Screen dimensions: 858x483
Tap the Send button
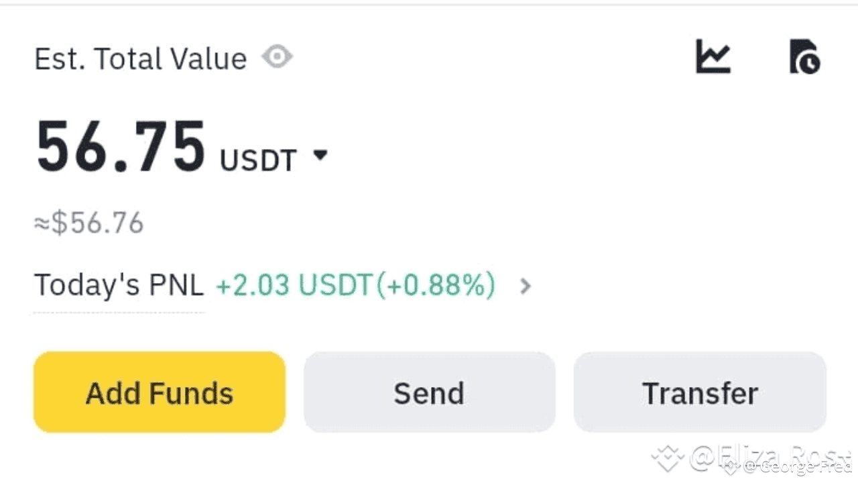(429, 392)
